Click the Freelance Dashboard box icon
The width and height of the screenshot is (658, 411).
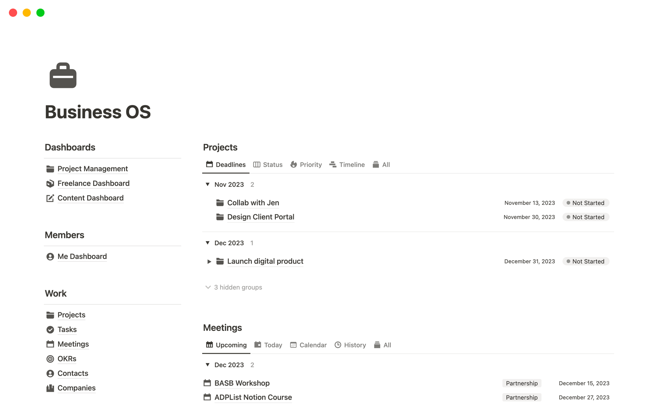(x=50, y=184)
